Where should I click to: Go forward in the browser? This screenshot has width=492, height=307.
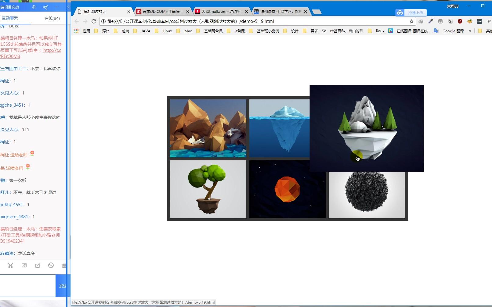[85, 21]
